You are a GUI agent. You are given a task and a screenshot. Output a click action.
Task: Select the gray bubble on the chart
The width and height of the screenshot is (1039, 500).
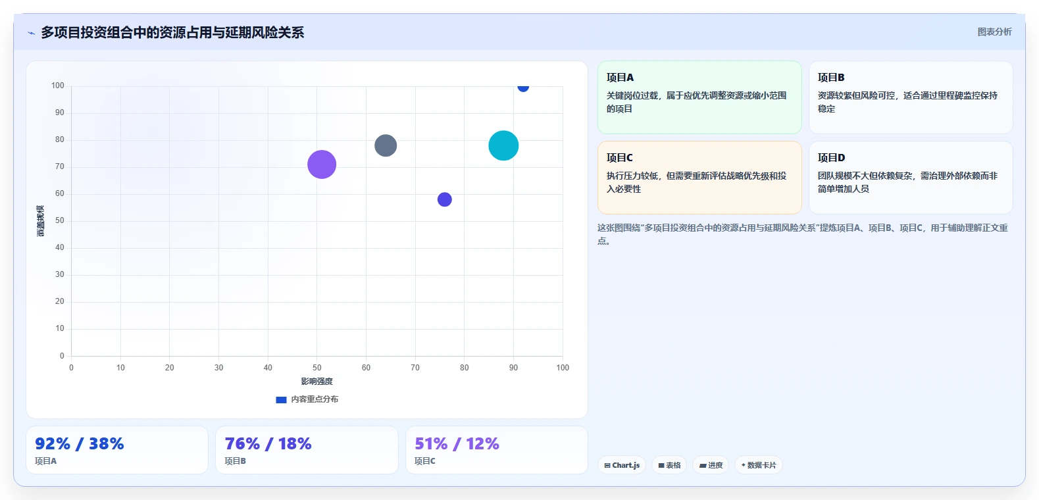point(386,145)
